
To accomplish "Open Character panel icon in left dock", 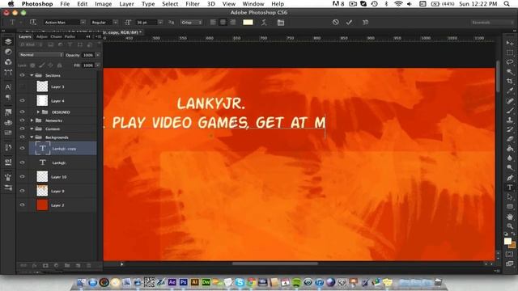I will click(x=8, y=87).
